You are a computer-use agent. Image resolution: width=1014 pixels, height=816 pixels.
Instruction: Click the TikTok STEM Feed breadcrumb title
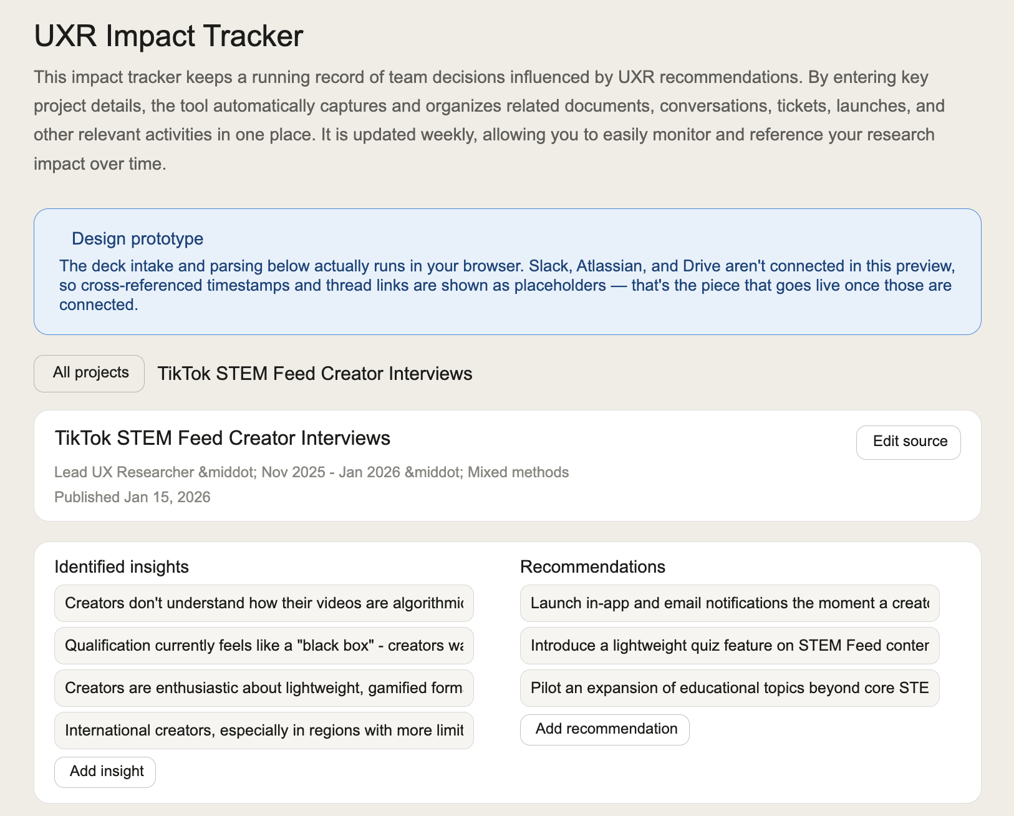coord(315,374)
